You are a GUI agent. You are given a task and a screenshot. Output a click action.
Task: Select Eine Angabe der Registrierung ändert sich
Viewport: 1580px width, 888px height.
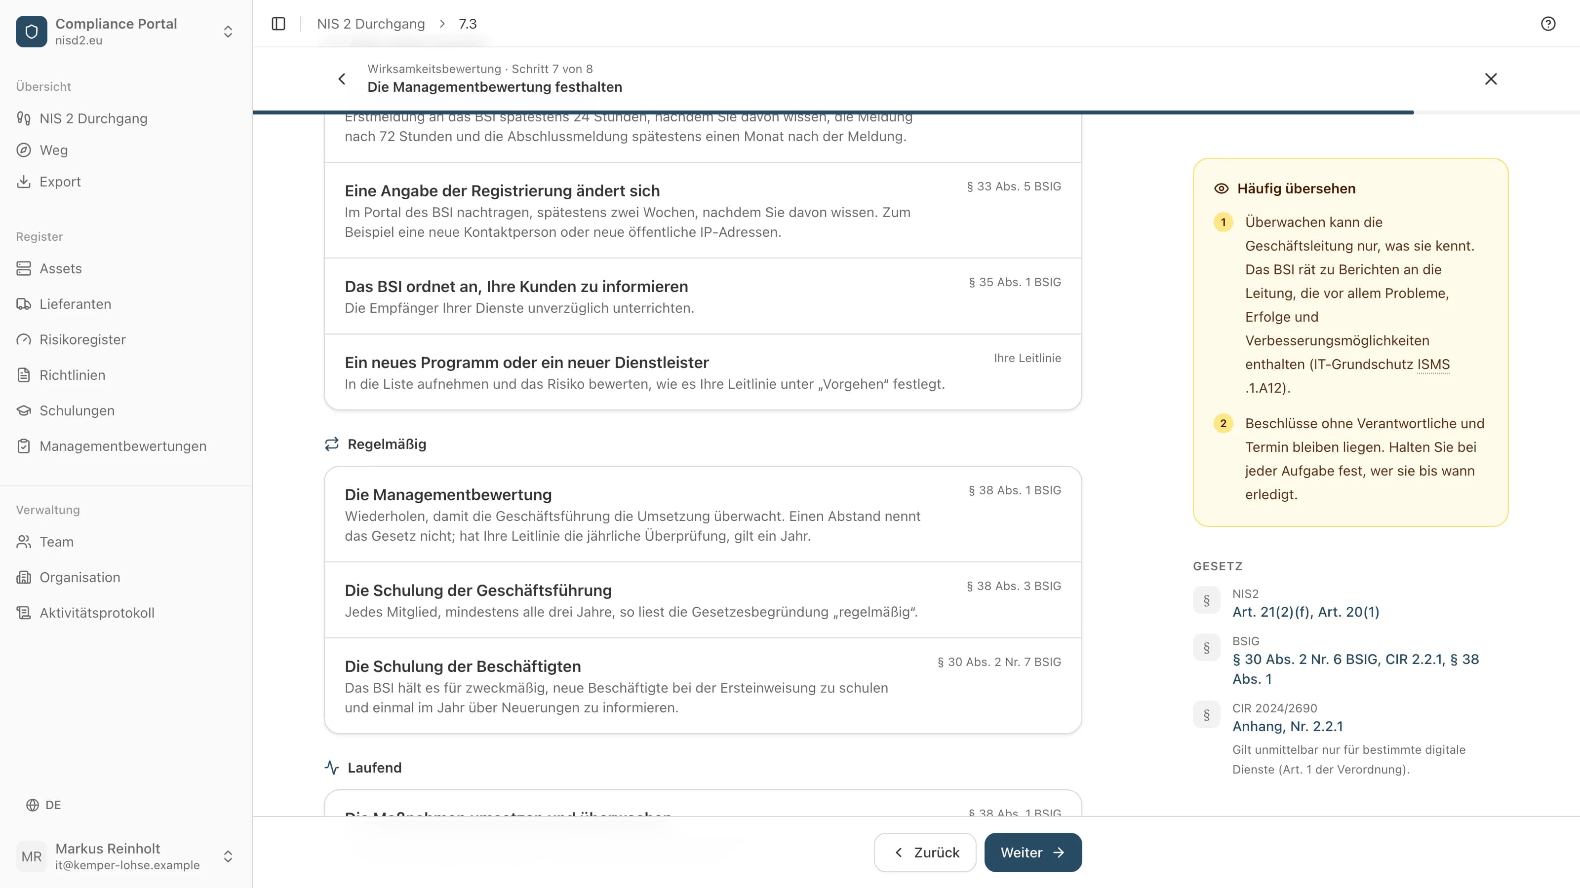703,210
